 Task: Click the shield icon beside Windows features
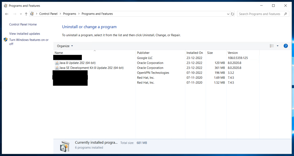coord(6,40)
